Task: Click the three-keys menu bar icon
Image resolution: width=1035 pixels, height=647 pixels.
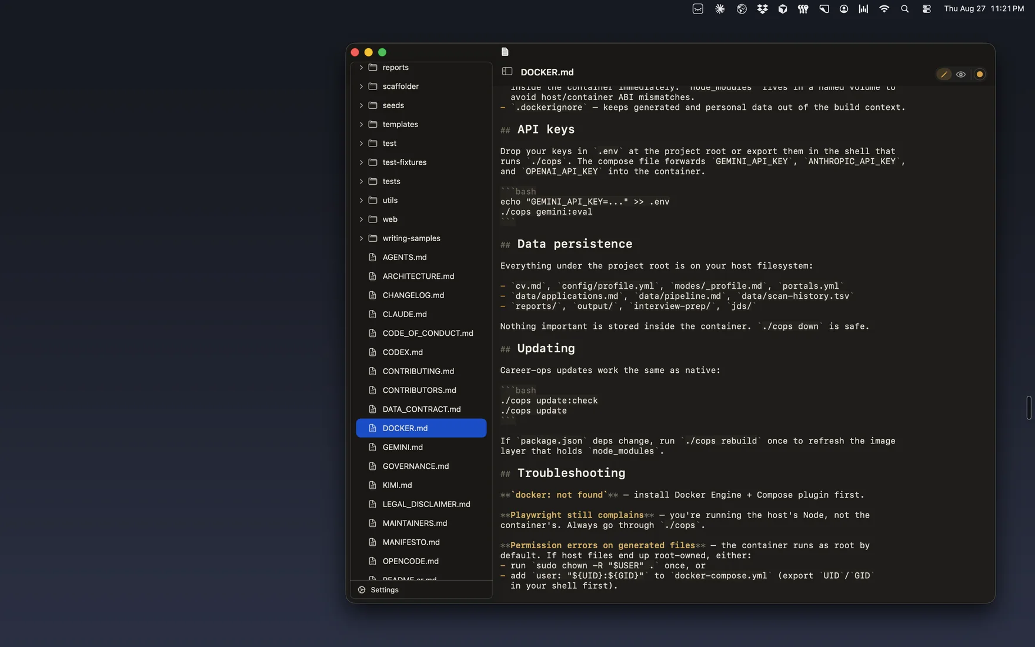Action: coord(803,9)
